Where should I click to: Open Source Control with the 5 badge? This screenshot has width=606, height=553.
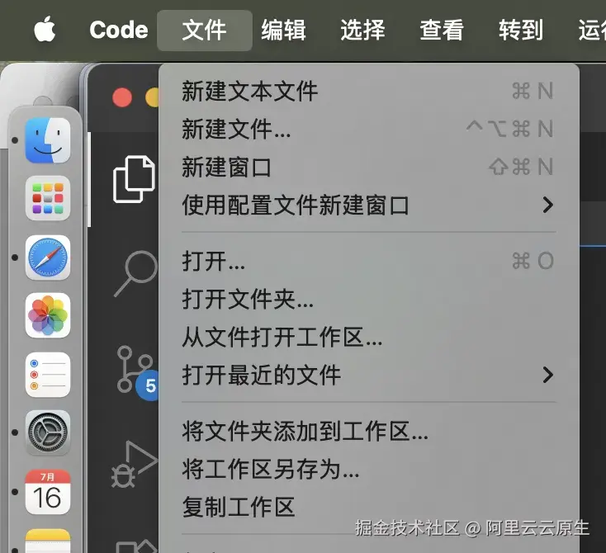coord(136,371)
